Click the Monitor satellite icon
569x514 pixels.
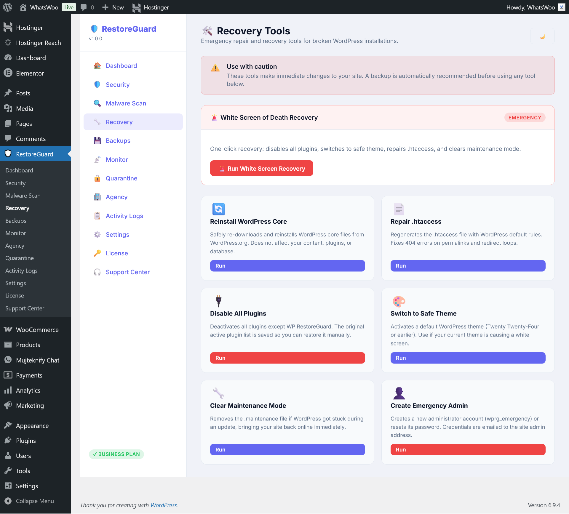tap(97, 159)
